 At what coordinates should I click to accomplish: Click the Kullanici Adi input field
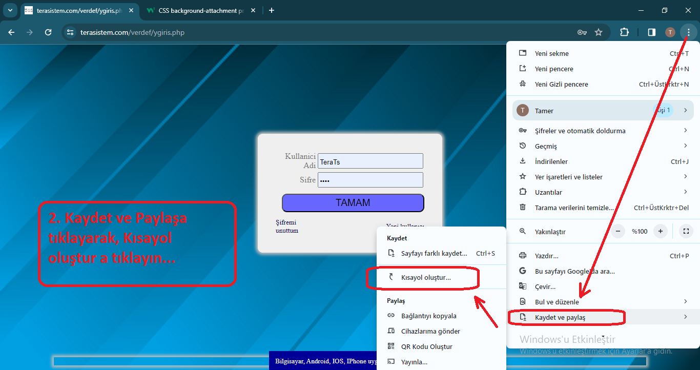[370, 161]
